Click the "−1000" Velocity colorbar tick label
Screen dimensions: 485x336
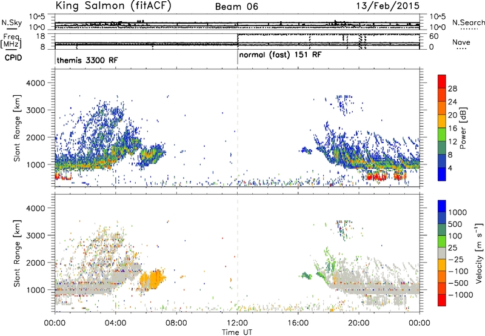[x=461, y=295]
